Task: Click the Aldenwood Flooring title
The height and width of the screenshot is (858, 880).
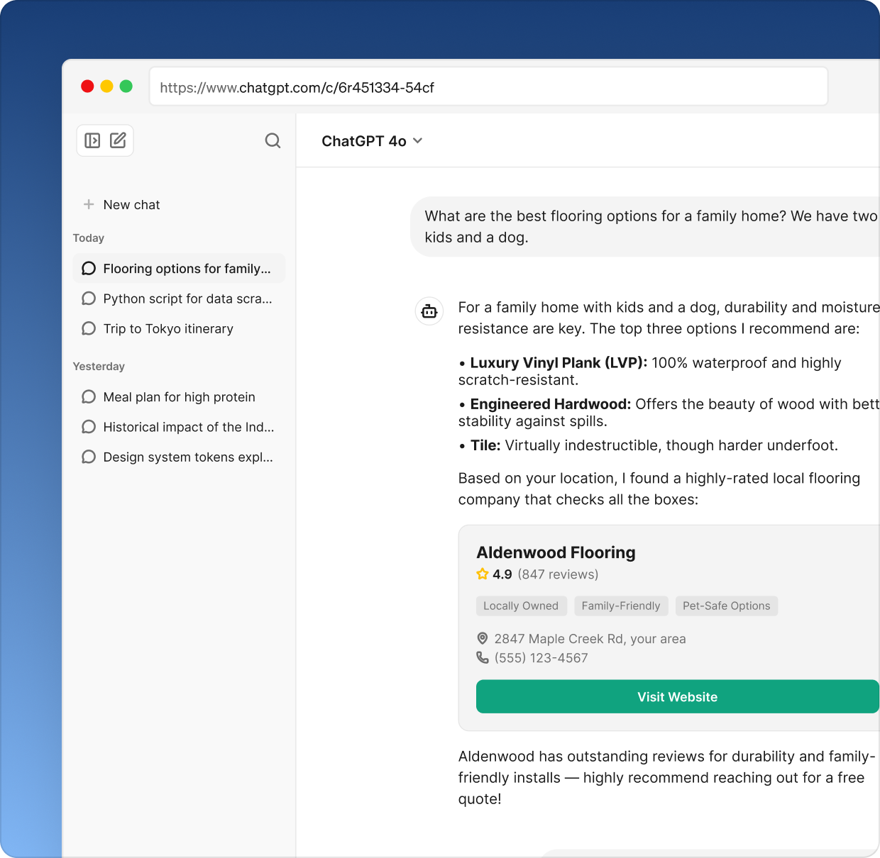Action: [x=556, y=552]
